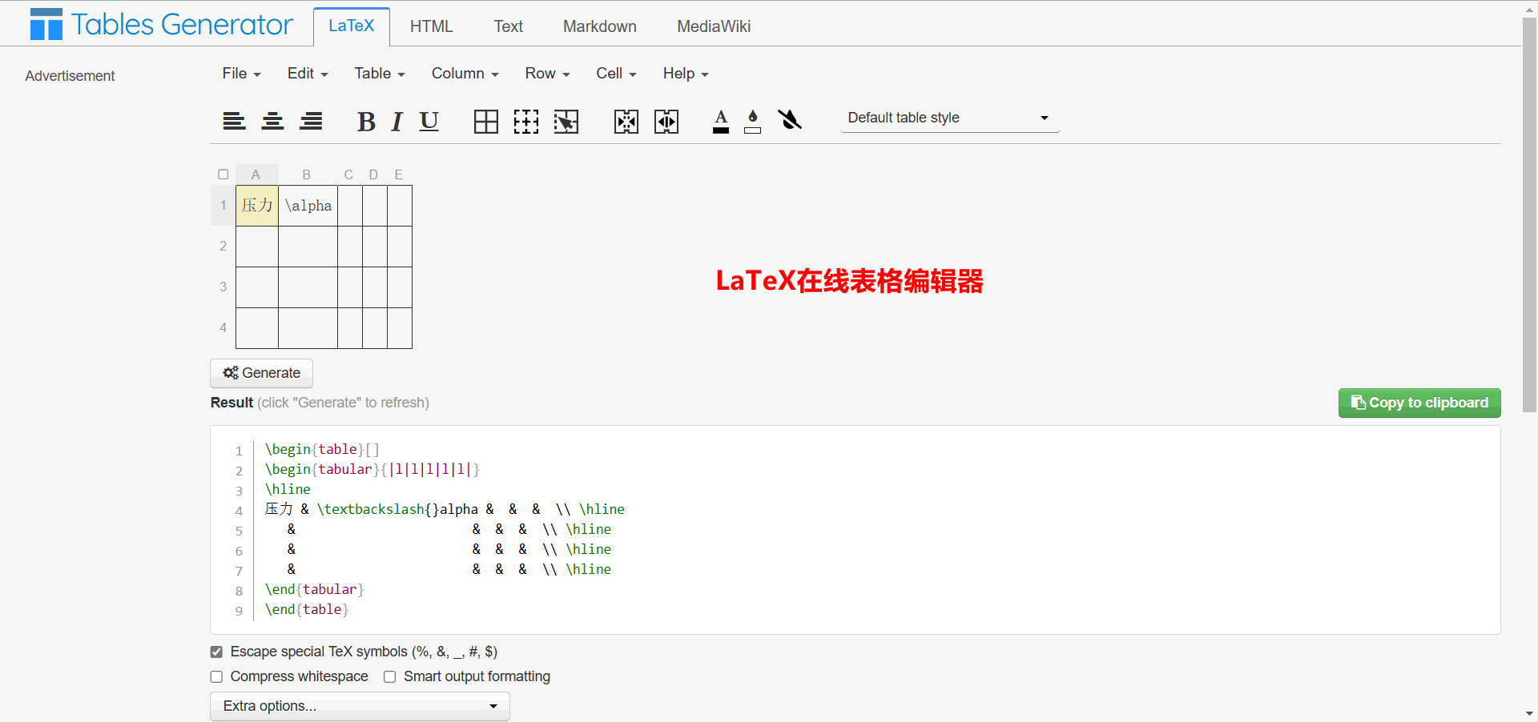Select row header 1

point(223,206)
